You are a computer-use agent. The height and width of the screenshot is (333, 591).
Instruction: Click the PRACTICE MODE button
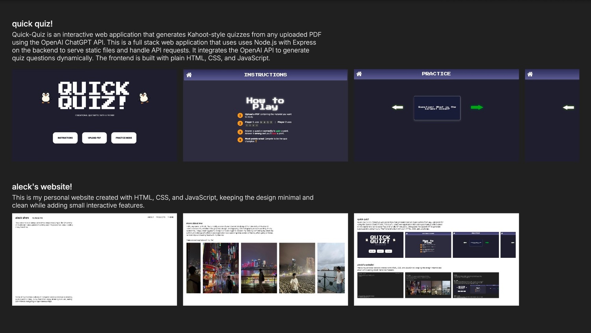click(124, 138)
